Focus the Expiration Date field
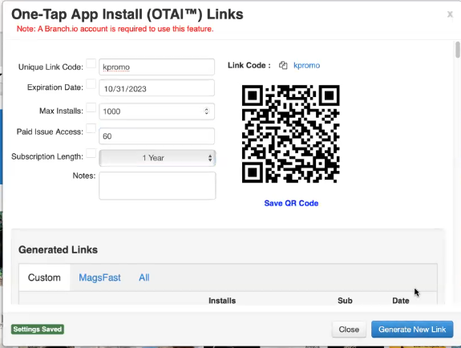This screenshot has width=461, height=348. pos(156,88)
